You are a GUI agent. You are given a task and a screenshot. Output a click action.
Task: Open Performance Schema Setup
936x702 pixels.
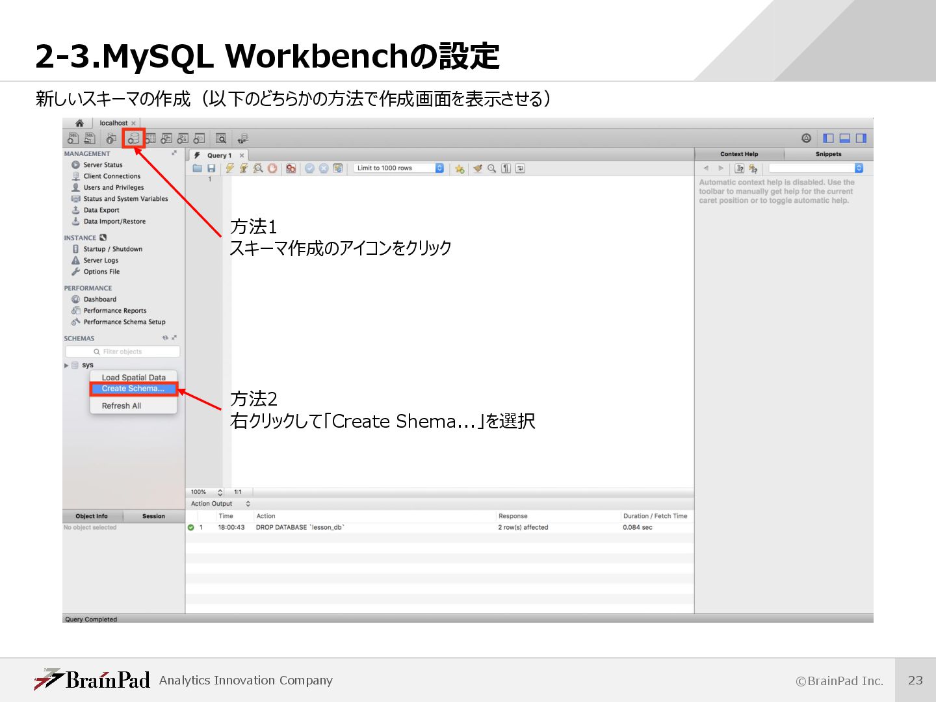tap(118, 322)
